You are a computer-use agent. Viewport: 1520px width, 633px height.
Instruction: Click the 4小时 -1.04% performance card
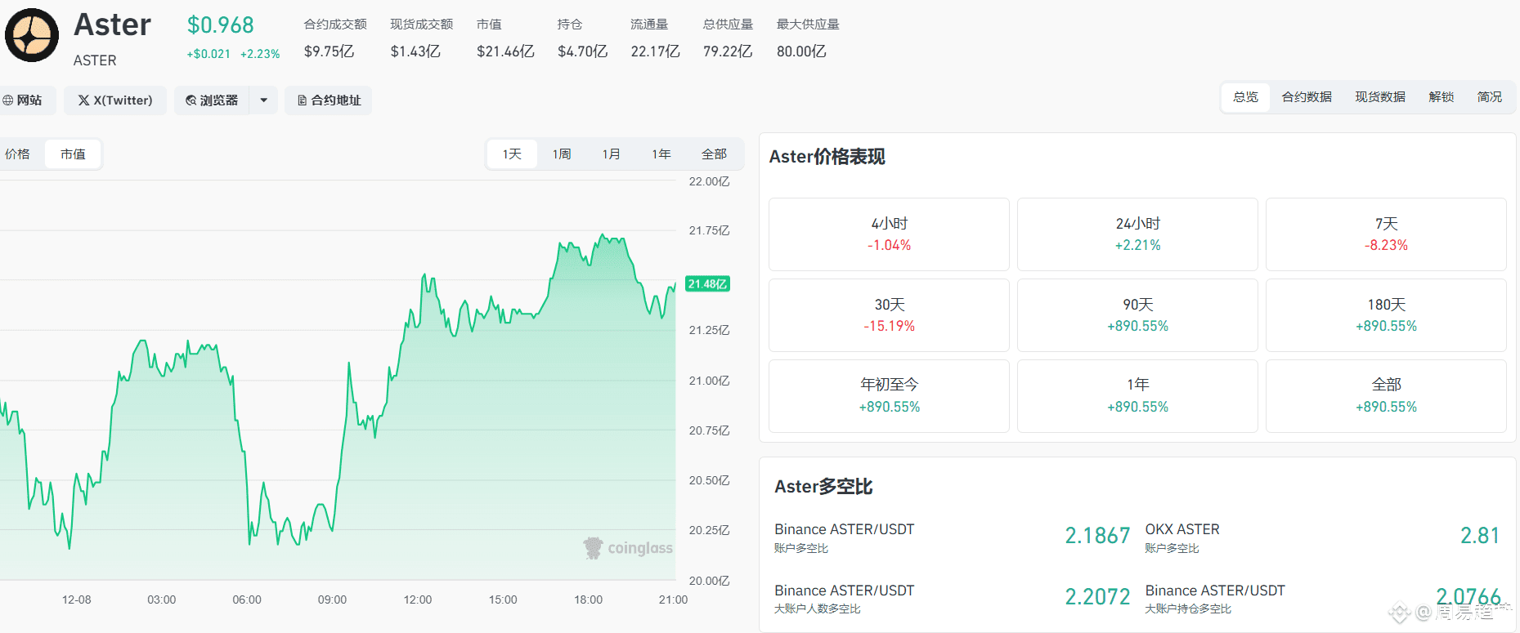pyautogui.click(x=889, y=234)
